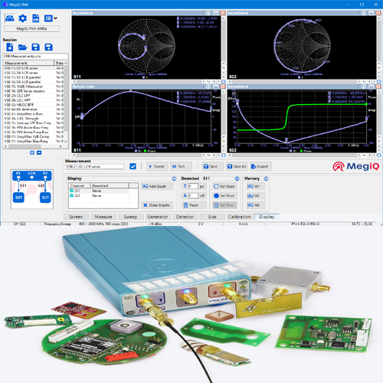Move measurement down with arrow icon
Image resolution: width=383 pixels, height=383 pixels.
point(39,152)
